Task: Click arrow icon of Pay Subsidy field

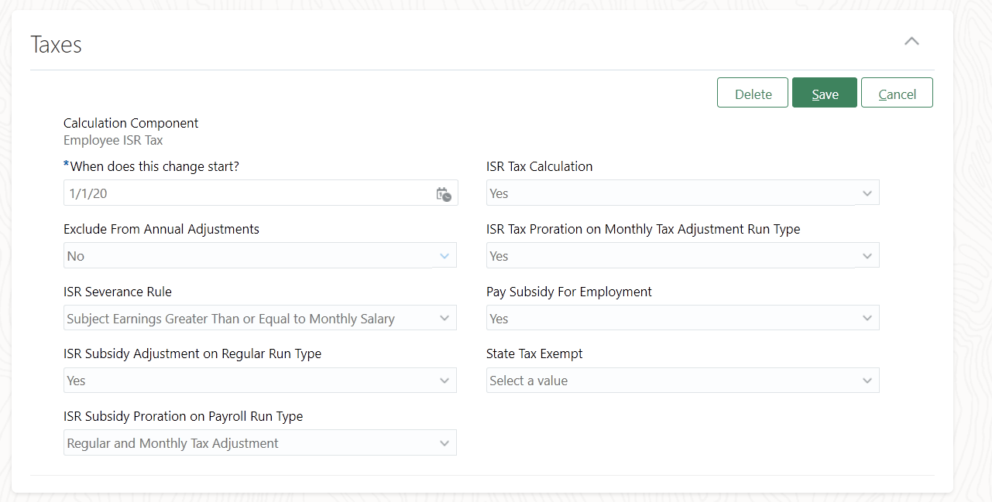Action: (x=867, y=319)
